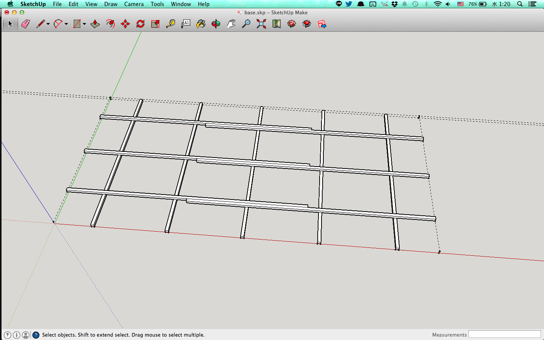Select the Paint Bucket tool
Viewport: 544px width, 340px height.
click(201, 24)
